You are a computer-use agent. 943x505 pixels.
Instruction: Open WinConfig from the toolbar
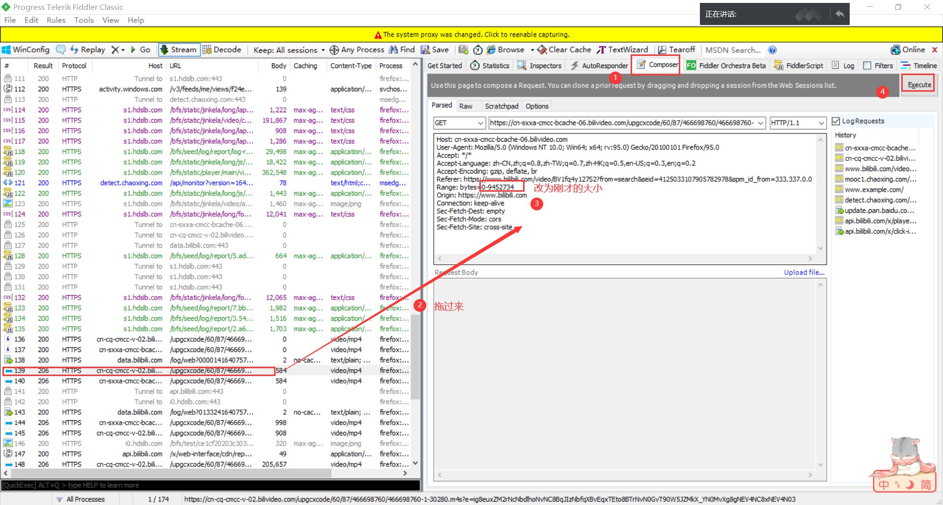pos(26,50)
